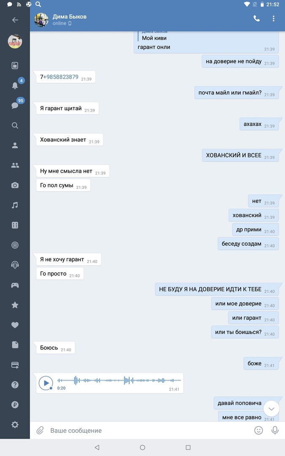Open the emoji picker

(x=258, y=430)
